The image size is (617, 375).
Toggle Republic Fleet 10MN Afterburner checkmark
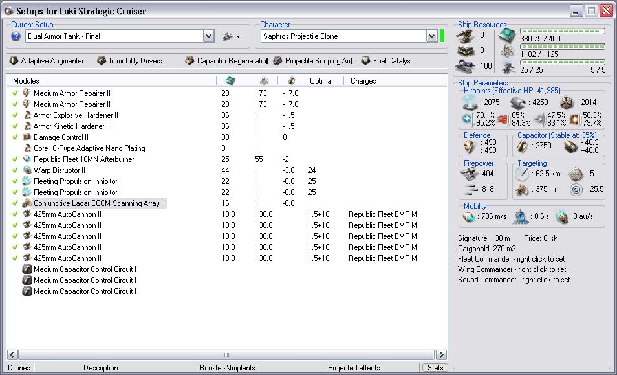click(x=15, y=159)
